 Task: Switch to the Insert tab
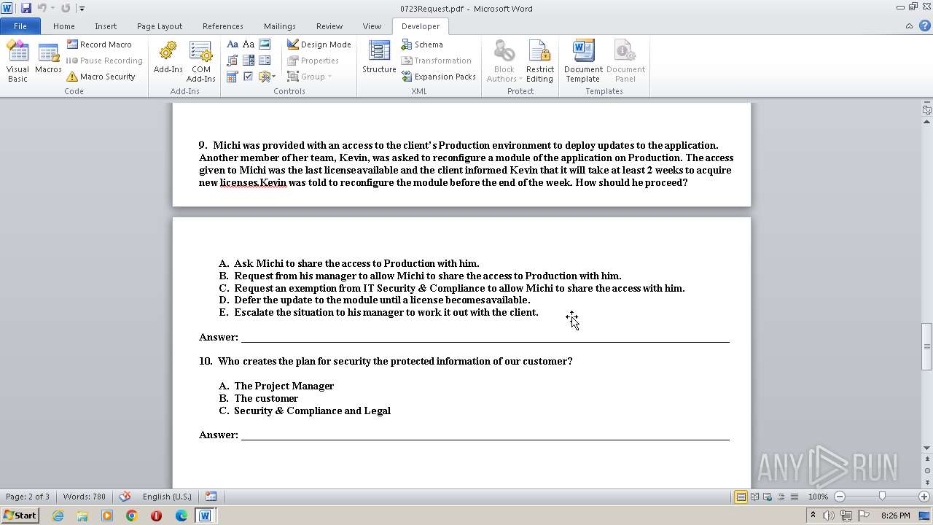pos(106,26)
